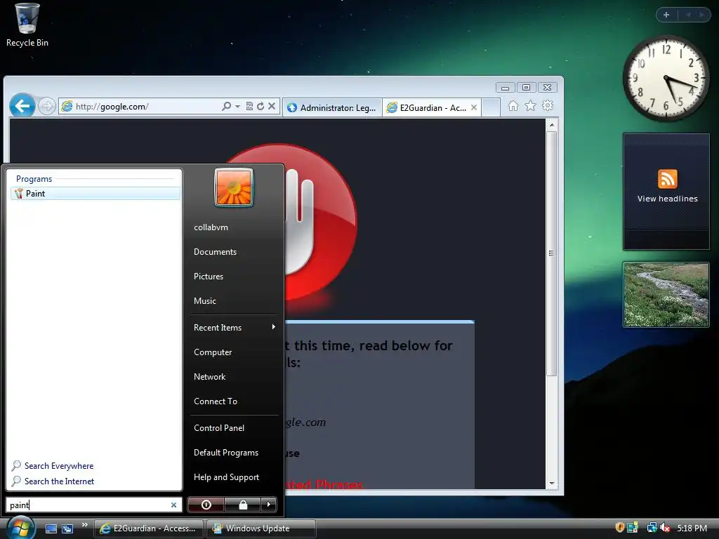This screenshot has height=539, width=719.
Task: Open Pictures from Start menu
Action: 209,277
